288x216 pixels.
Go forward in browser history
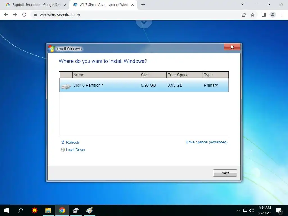tap(15, 15)
